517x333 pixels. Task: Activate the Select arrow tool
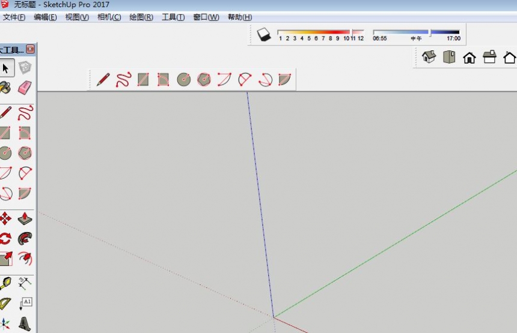[x=5, y=68]
